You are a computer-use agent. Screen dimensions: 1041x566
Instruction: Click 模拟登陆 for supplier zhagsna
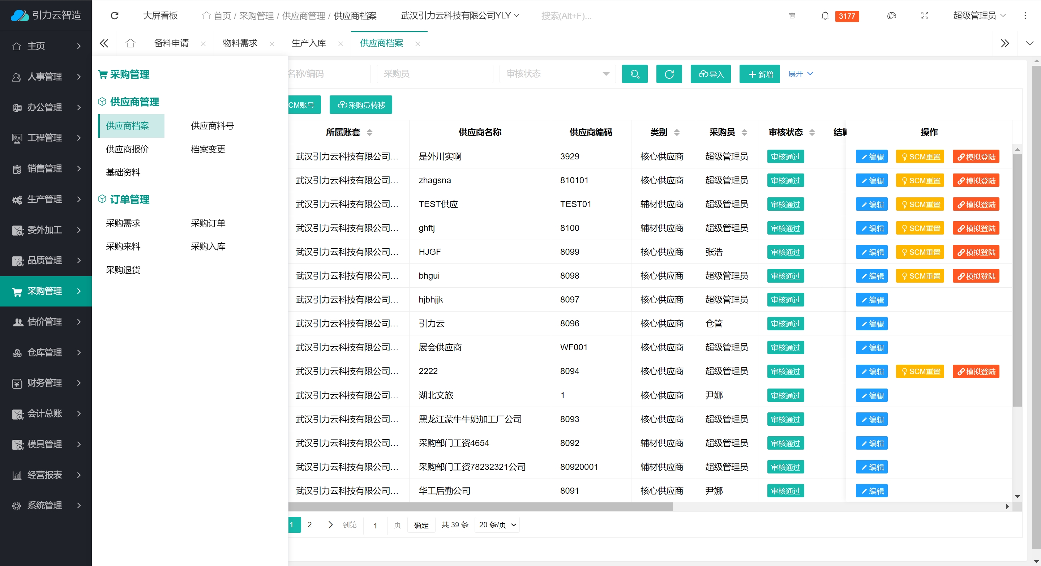[976, 181]
